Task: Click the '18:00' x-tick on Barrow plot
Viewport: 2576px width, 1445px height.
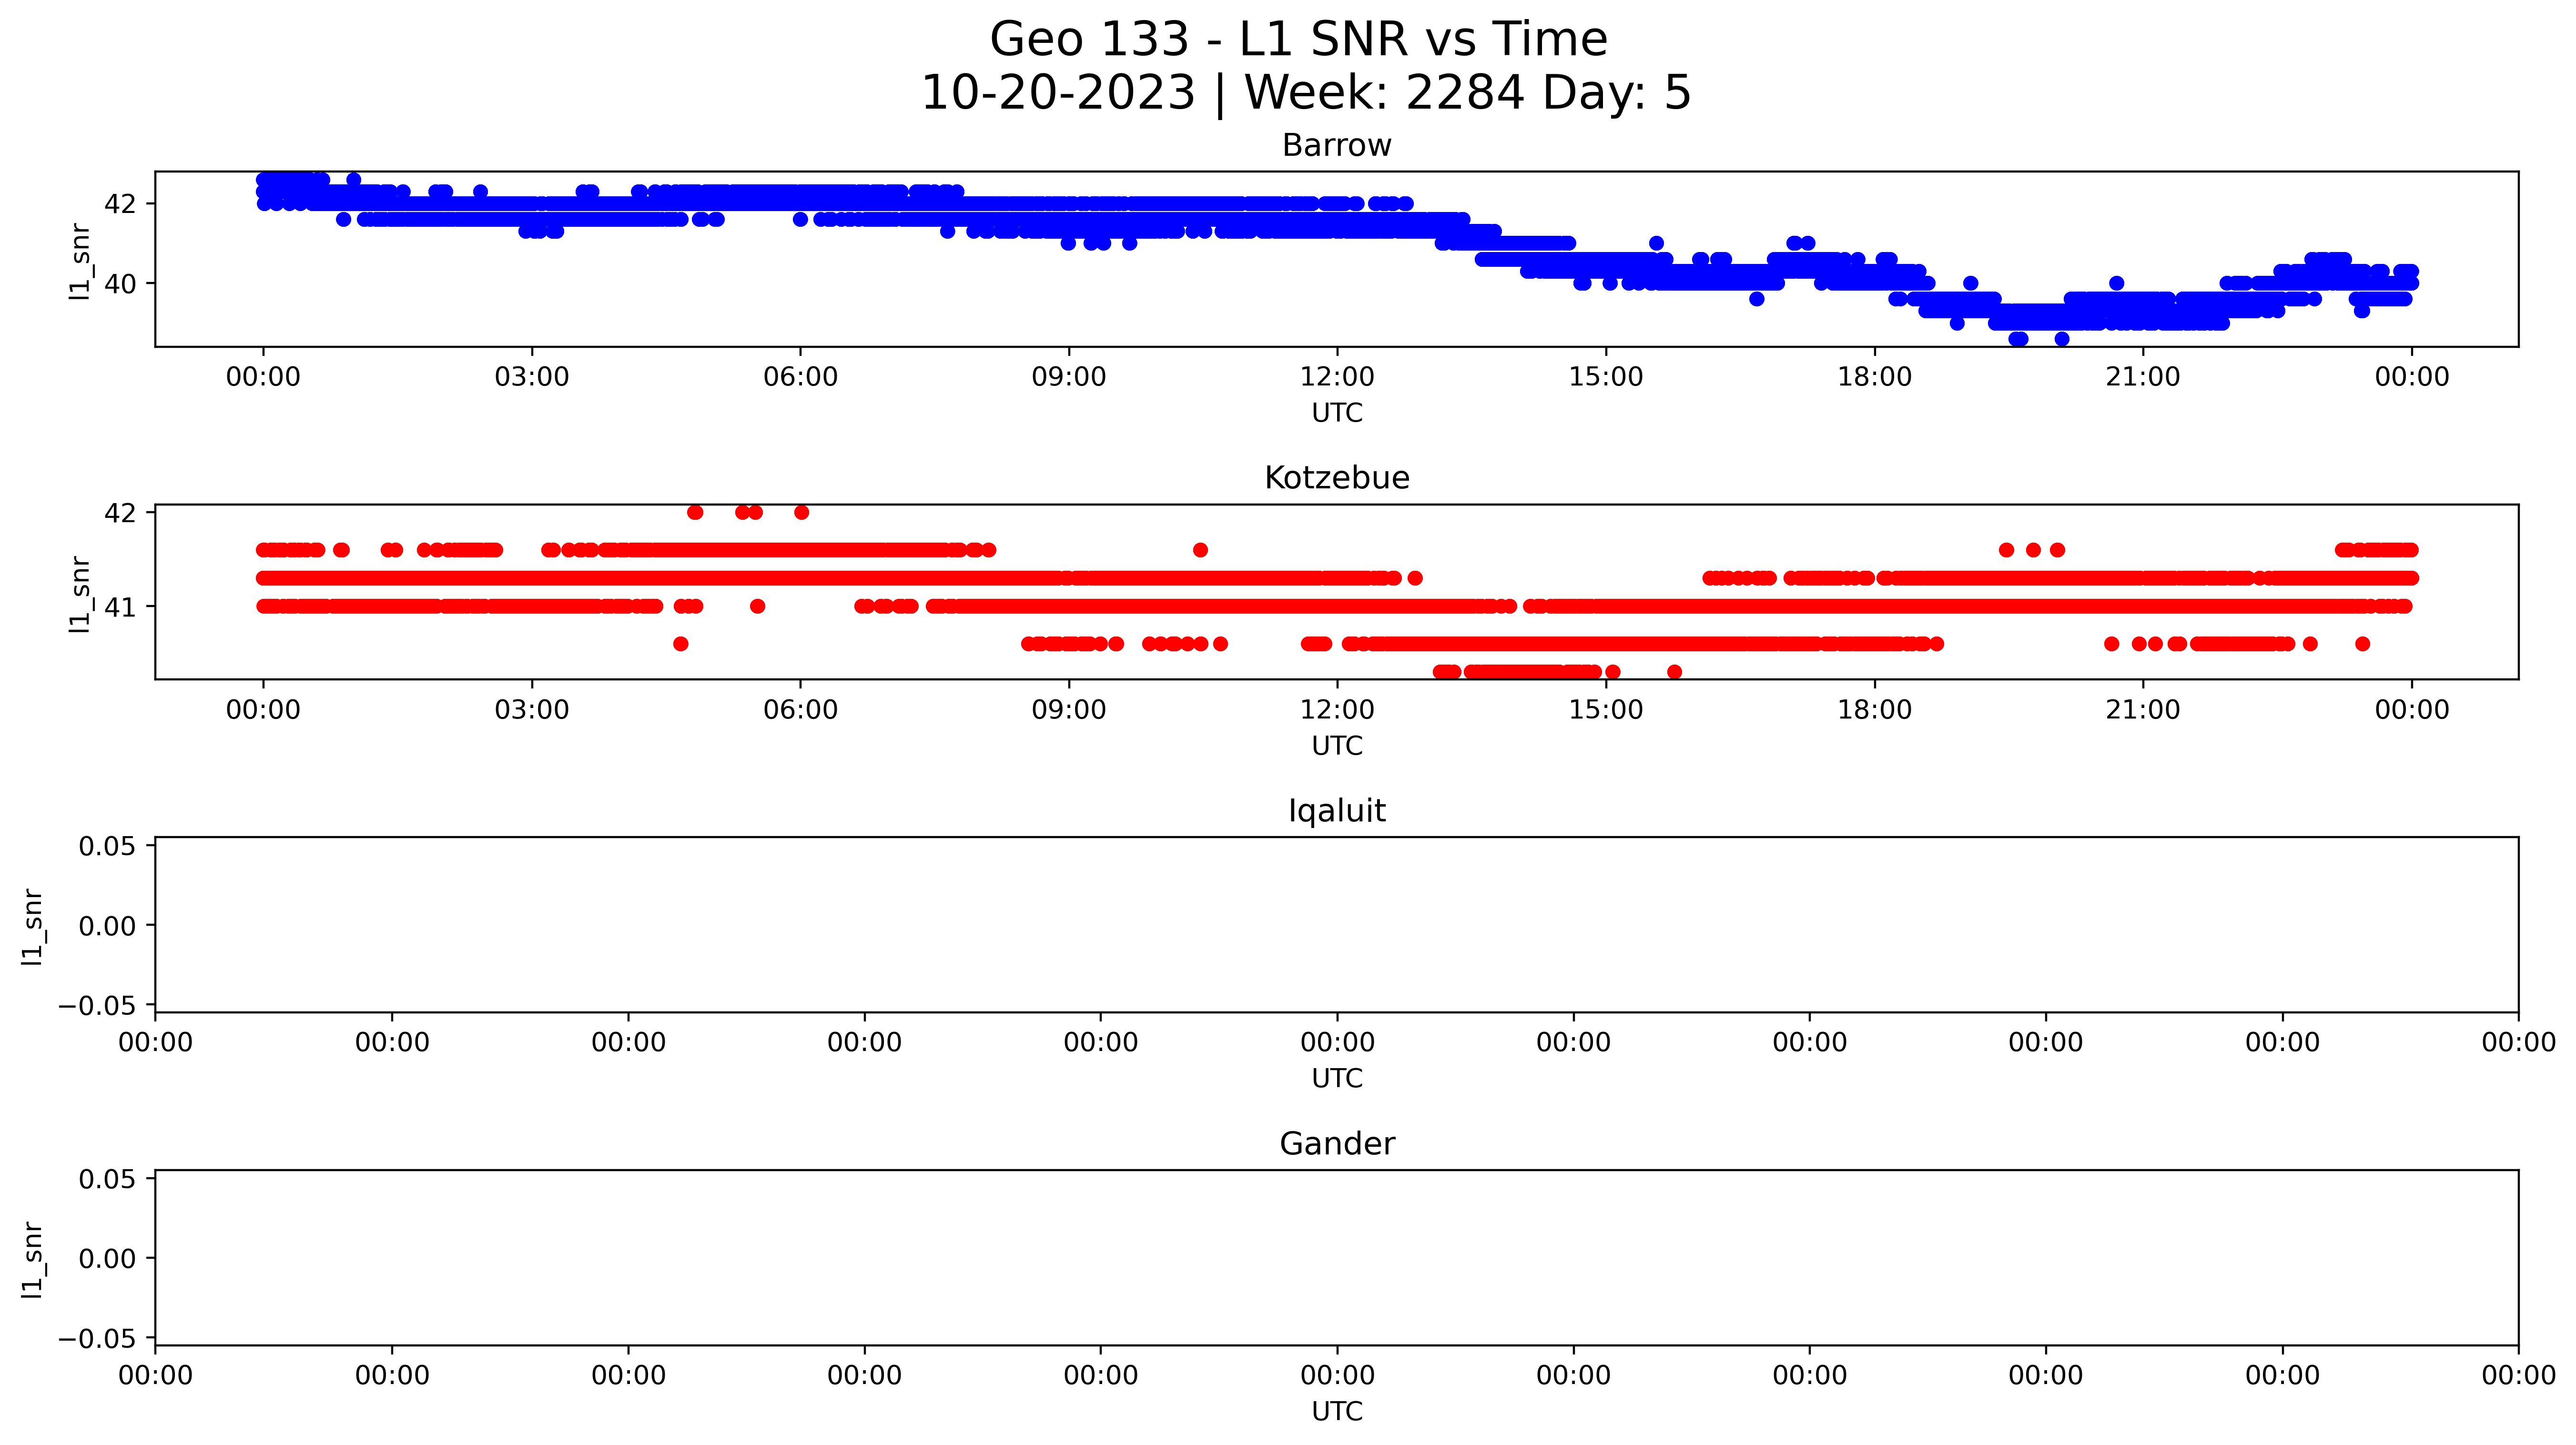Action: (x=1874, y=377)
